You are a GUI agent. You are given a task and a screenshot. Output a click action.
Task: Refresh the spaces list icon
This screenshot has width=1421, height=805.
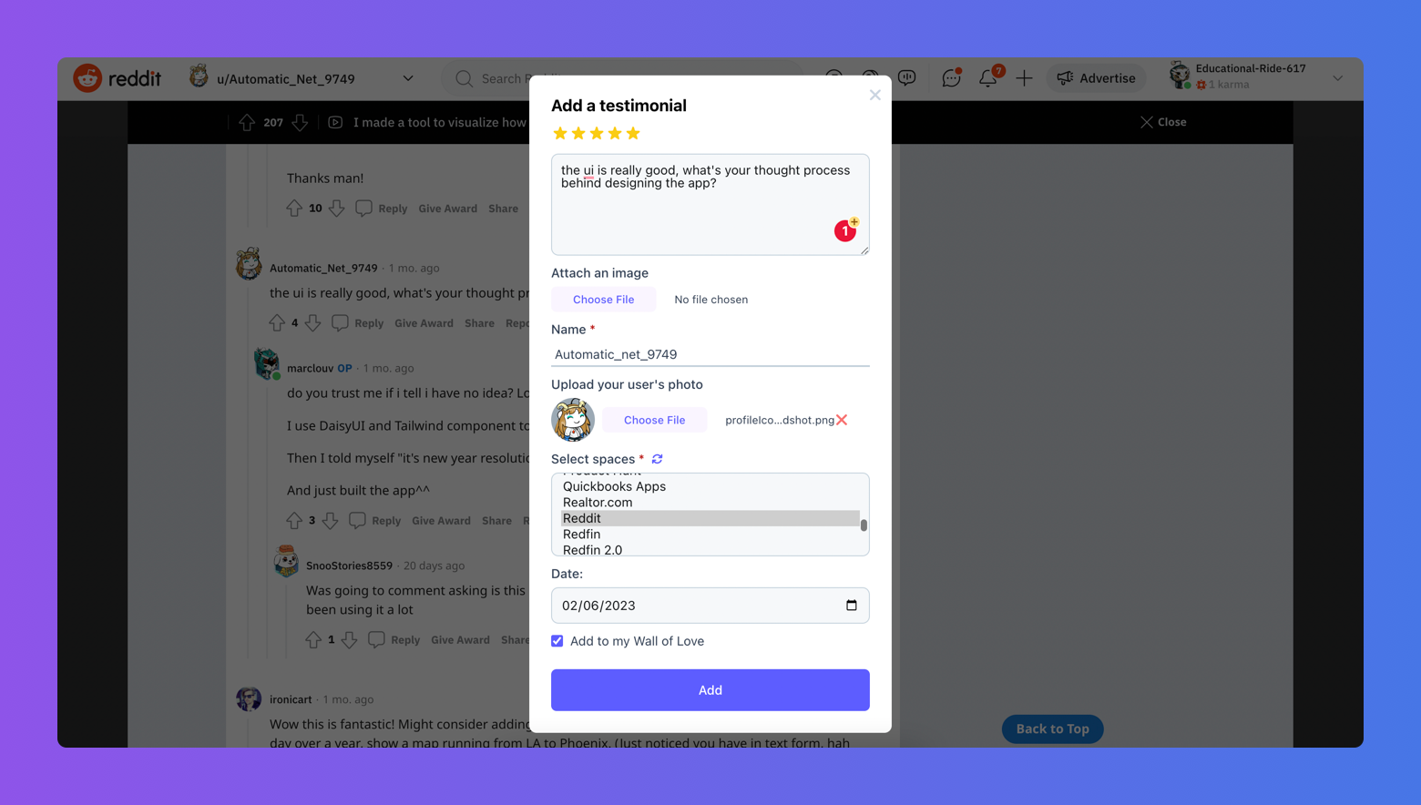click(x=657, y=459)
